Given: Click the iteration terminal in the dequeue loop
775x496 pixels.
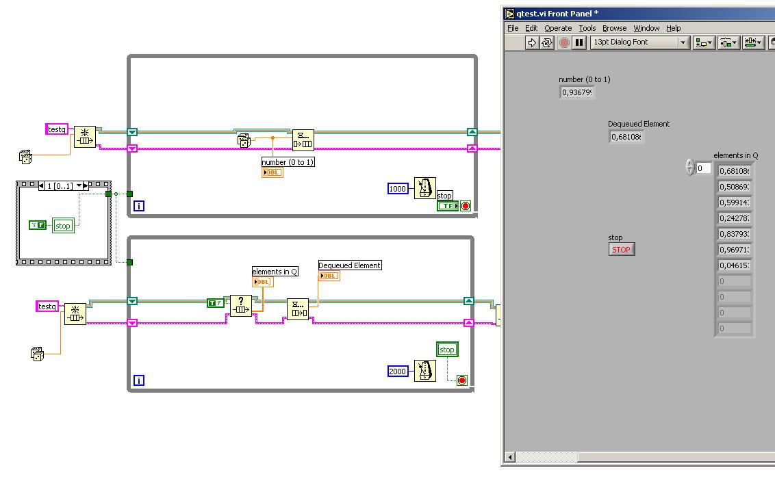Looking at the screenshot, I should (x=139, y=380).
